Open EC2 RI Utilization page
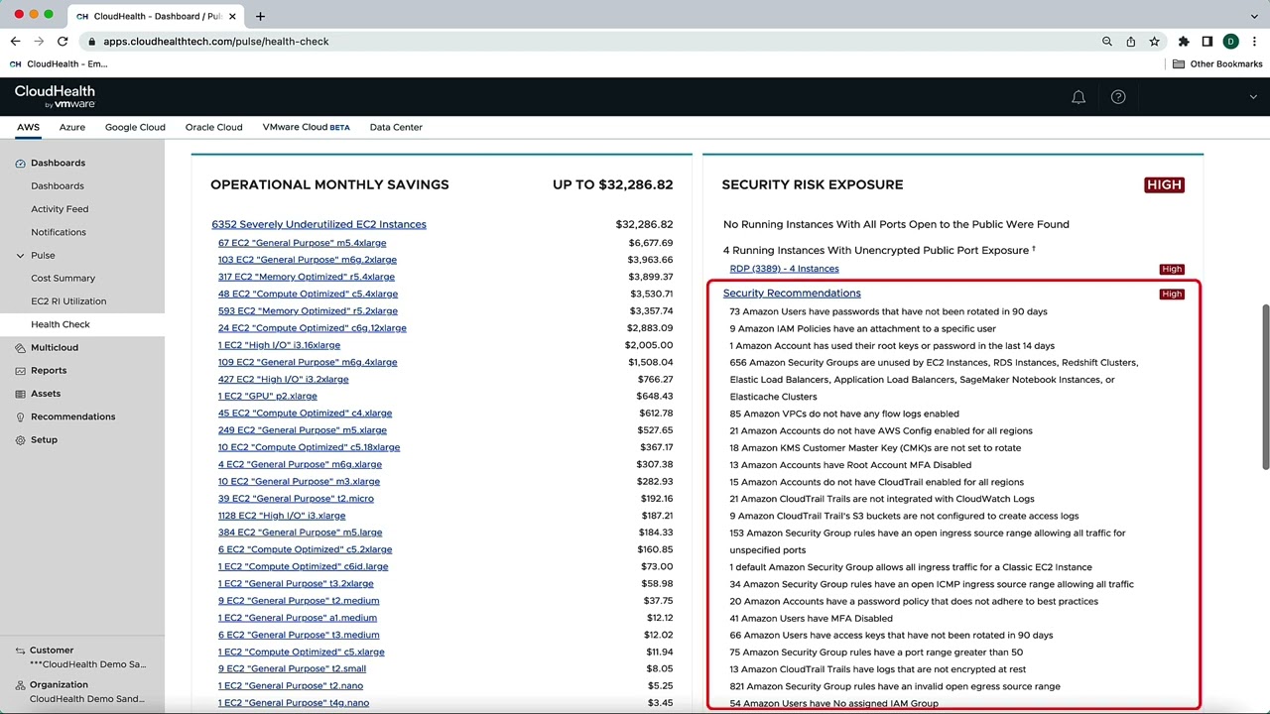 point(68,301)
